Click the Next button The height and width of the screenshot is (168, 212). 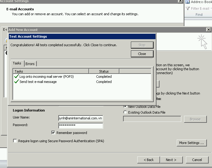pyautogui.click(x=171, y=160)
